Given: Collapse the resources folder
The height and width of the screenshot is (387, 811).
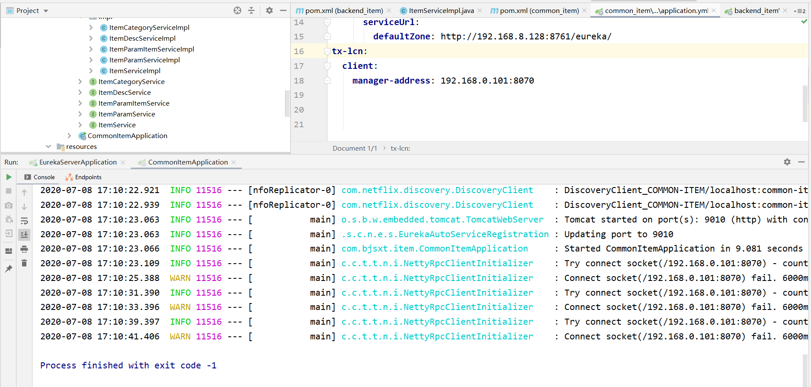Looking at the screenshot, I should point(48,146).
